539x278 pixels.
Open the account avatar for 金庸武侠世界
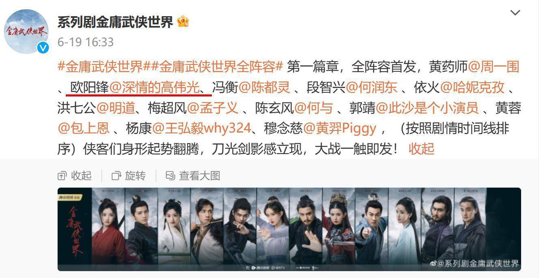tap(26, 32)
